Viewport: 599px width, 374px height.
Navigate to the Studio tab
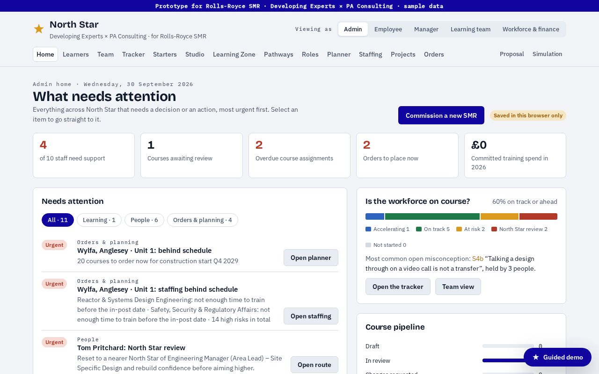[x=195, y=54]
